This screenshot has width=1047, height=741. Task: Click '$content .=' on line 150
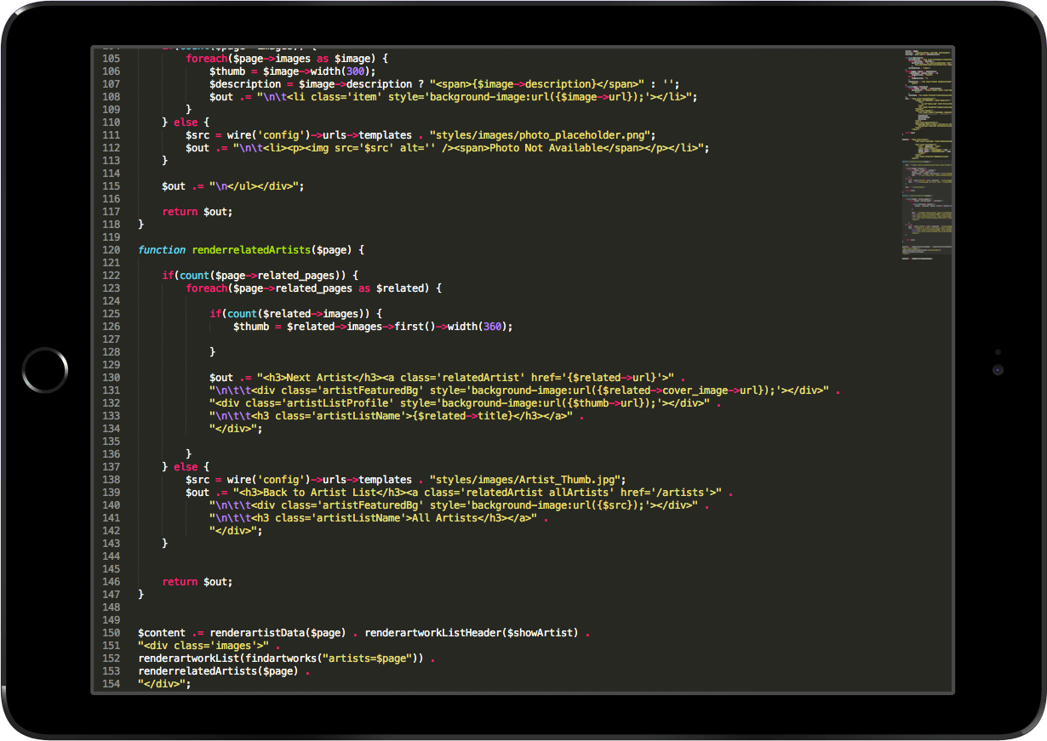coord(170,633)
